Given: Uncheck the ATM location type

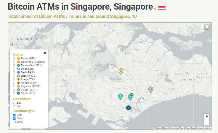Looking at the screenshot, I should [x=14, y=115].
